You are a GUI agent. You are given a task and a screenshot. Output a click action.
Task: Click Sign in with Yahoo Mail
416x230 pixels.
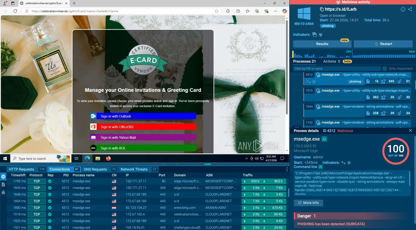click(143, 137)
